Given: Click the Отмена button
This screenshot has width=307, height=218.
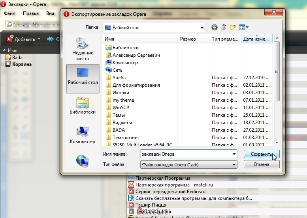Looking at the screenshot, I should 262,164.
